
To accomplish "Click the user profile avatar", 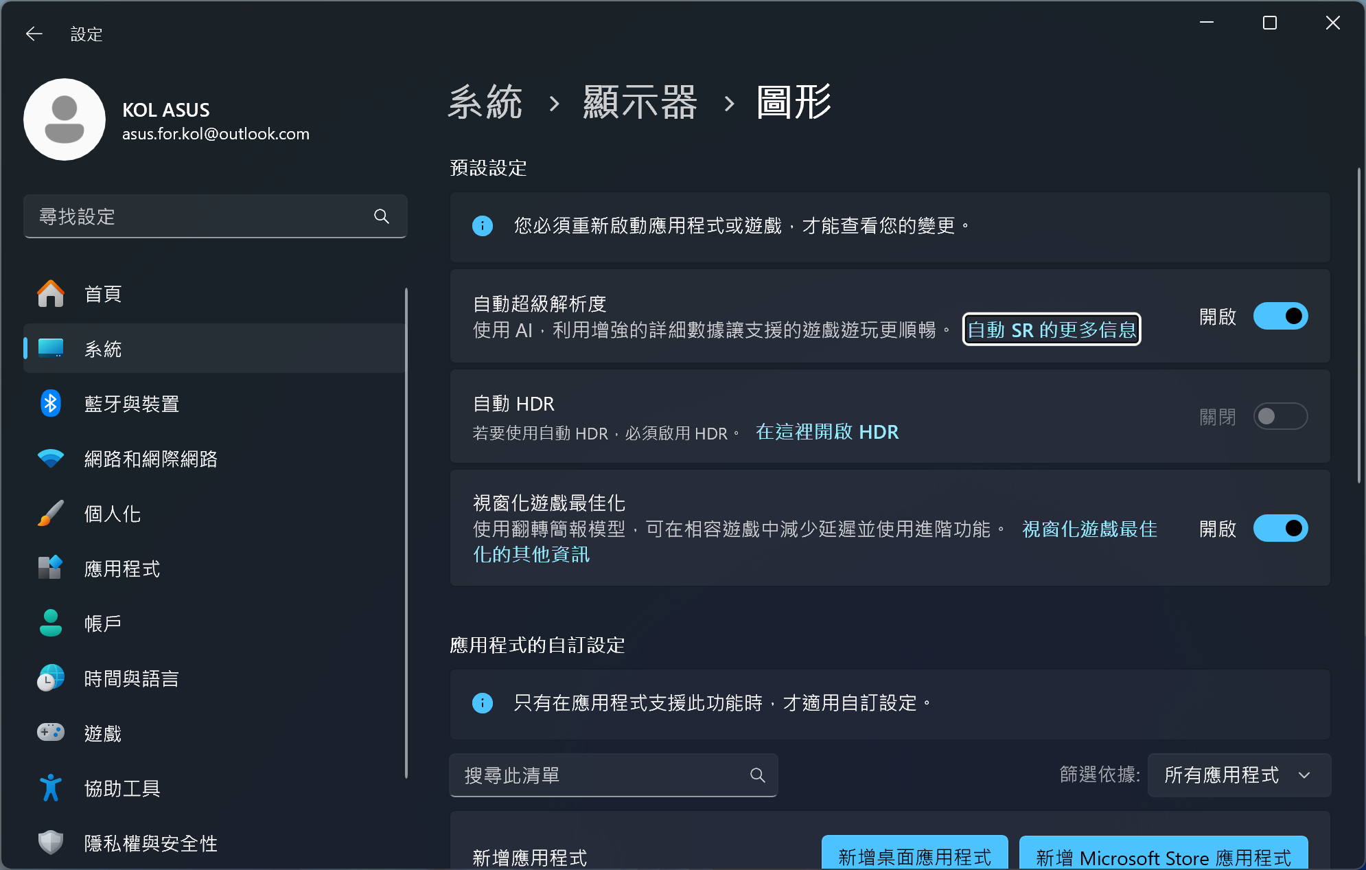I will tap(65, 119).
